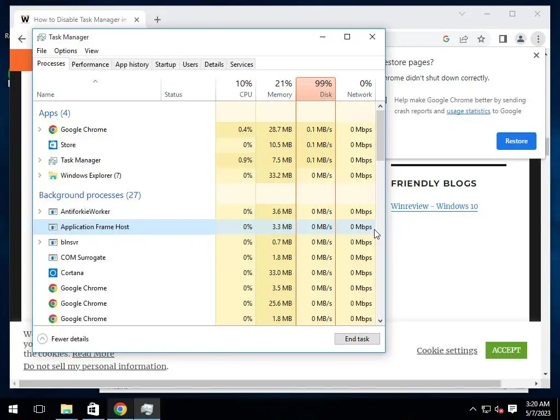Close the restore pages popup
560x420 pixels.
tap(536, 55)
